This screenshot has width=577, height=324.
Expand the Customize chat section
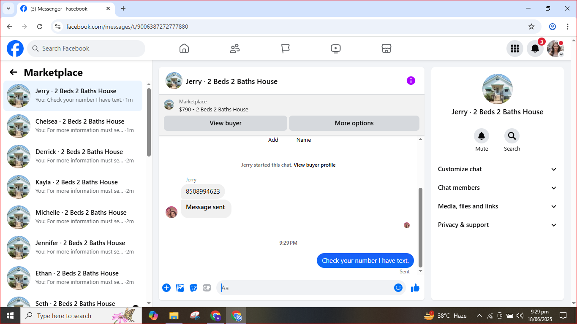[498, 169]
